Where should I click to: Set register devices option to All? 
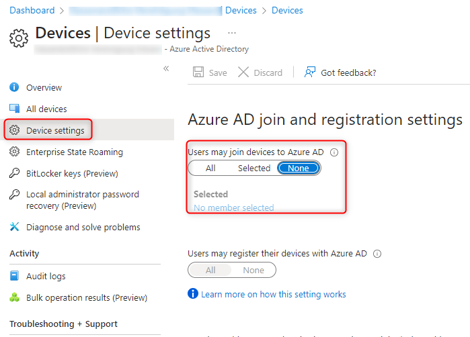210,271
